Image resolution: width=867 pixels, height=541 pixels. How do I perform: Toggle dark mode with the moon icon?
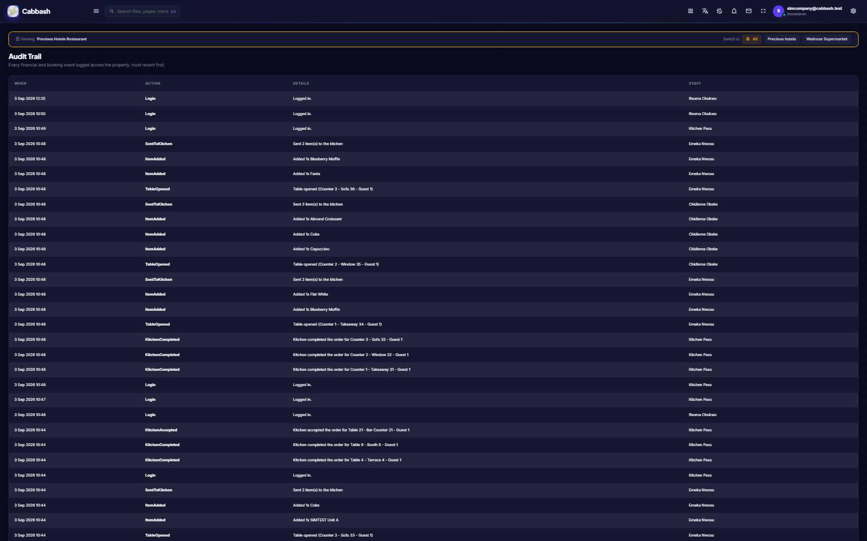(720, 11)
